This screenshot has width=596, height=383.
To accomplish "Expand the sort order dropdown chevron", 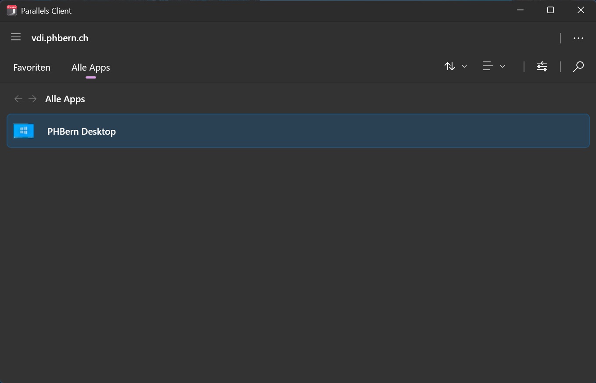I will (x=464, y=66).
